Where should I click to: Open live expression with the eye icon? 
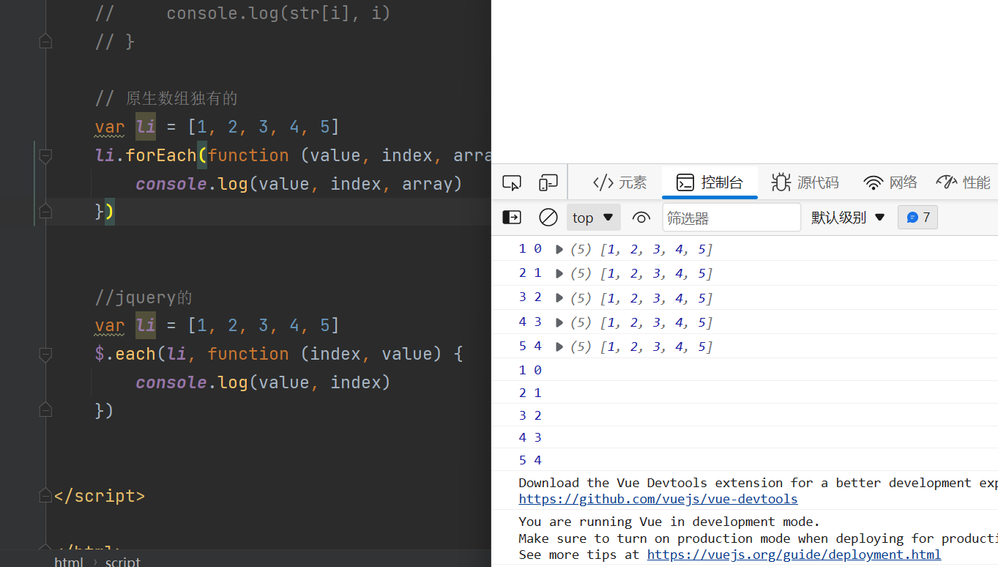click(x=641, y=218)
